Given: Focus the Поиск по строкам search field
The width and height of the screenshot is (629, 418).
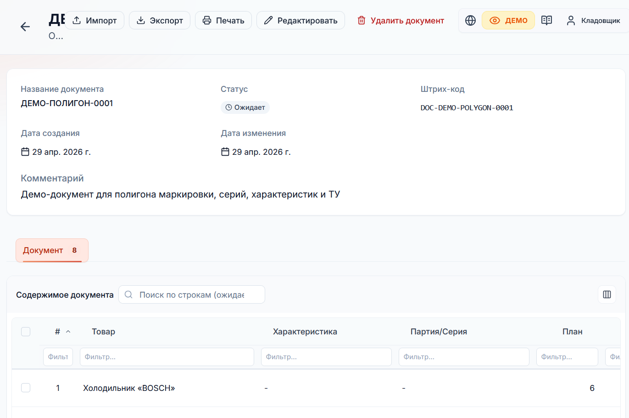Looking at the screenshot, I should [x=192, y=294].
